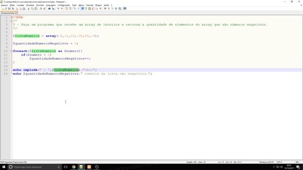This screenshot has height=170, width=303.
Task: Collapse the fold marker at line 1
Action: point(11,17)
